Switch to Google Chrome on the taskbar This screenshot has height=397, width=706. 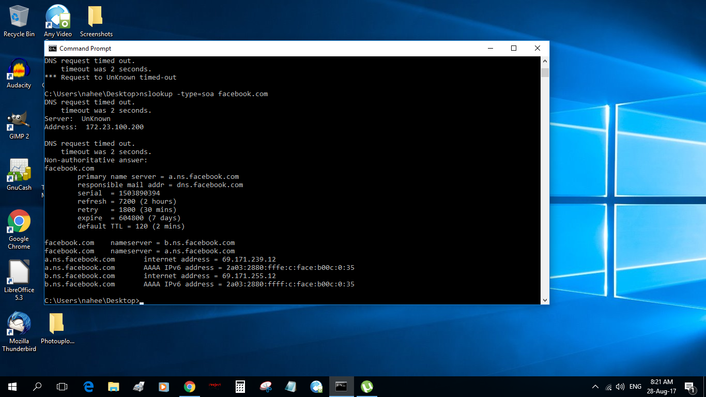189,387
